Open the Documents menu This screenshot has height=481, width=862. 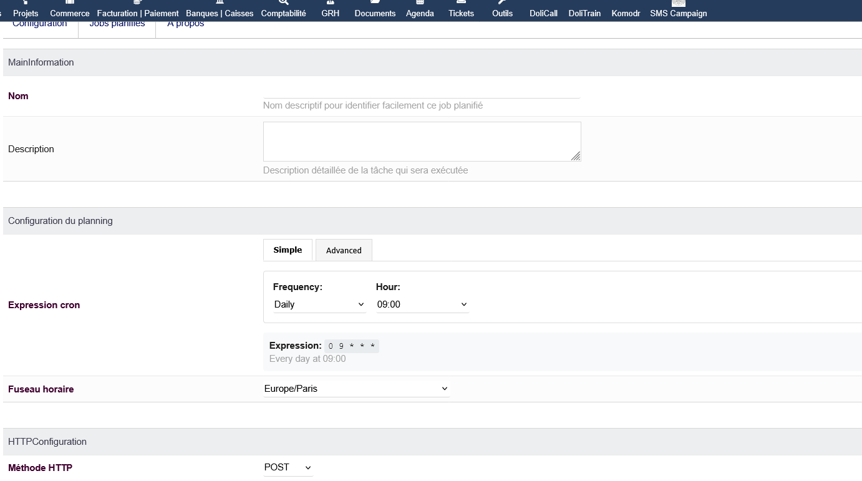pos(375,12)
